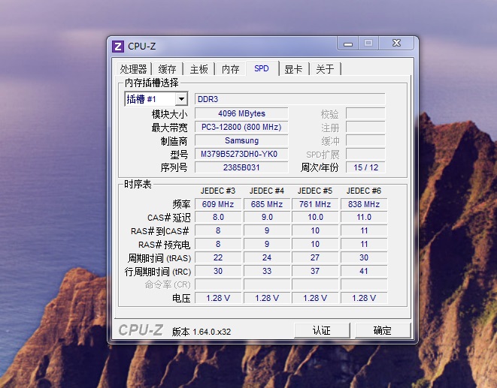Click the 周期时间 (tRAS) row label

pyautogui.click(x=159, y=258)
